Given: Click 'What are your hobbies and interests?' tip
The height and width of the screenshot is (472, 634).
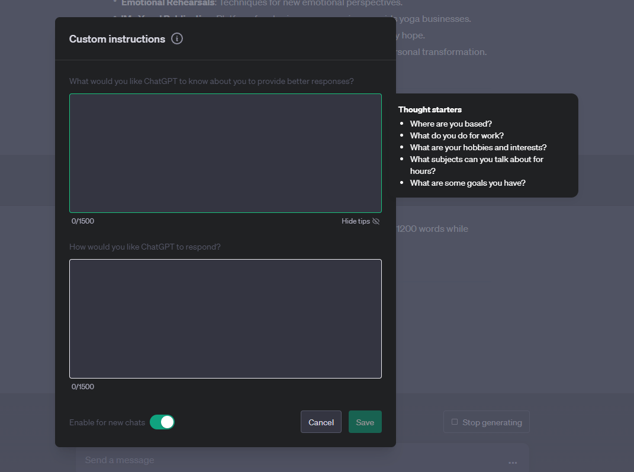Looking at the screenshot, I should pos(478,147).
